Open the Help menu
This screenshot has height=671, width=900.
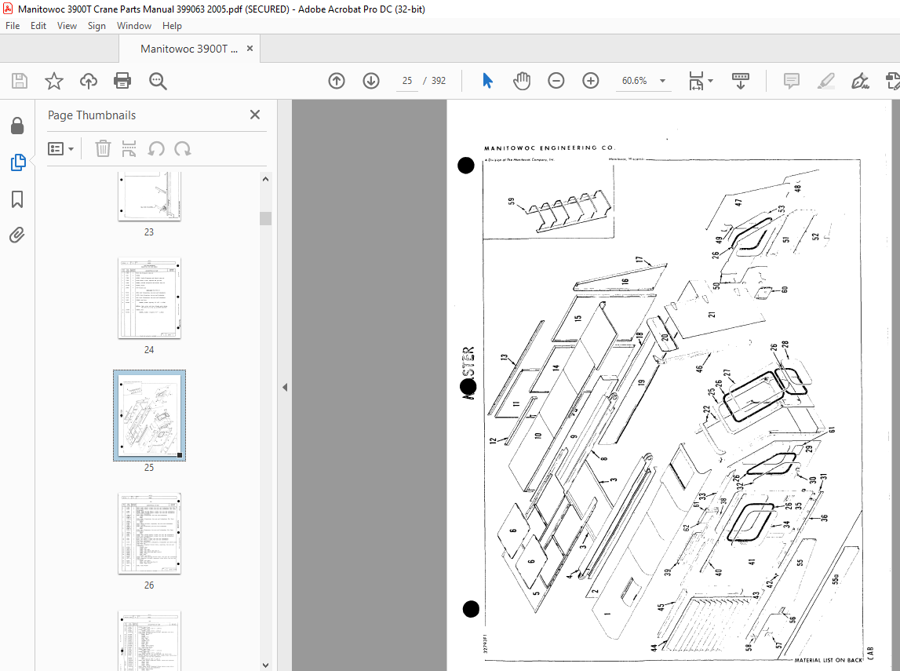(172, 26)
